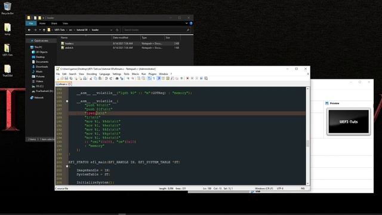Click the Open file toolbar icon
Viewport: 382px width, 215px height.
point(62,78)
